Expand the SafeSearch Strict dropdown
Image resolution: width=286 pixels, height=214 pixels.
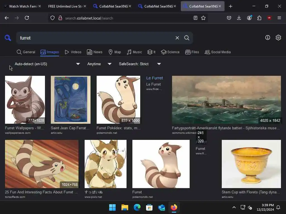coord(140,64)
